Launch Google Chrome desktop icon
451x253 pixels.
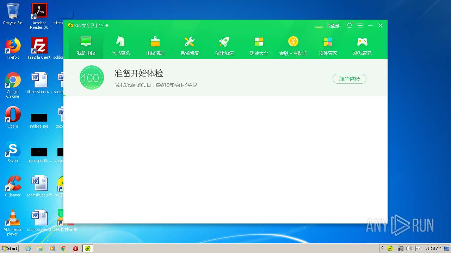pos(13,85)
